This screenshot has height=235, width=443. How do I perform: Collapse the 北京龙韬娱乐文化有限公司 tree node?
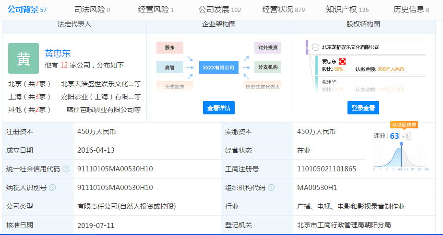click(315, 47)
